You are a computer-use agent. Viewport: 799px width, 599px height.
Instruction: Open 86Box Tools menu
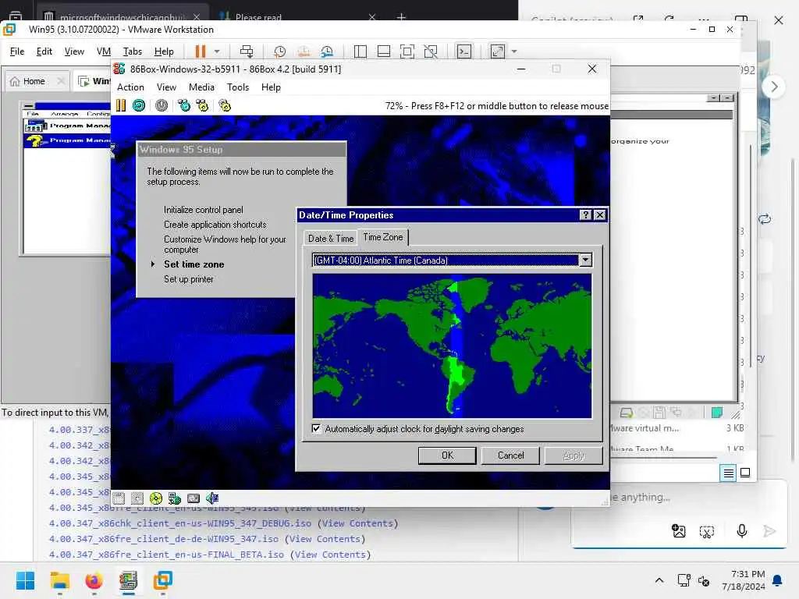(238, 87)
